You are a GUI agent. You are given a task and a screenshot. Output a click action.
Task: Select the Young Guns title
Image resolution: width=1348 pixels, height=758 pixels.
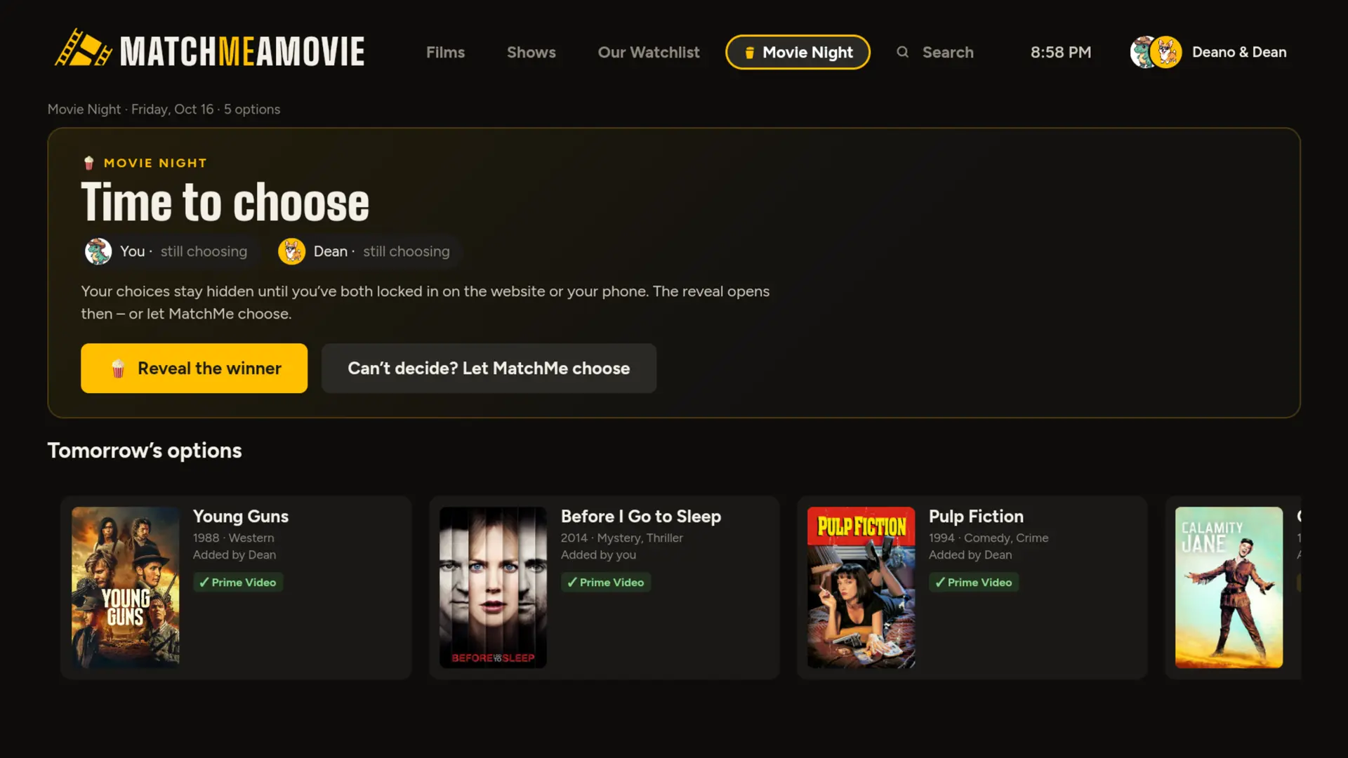point(241,517)
